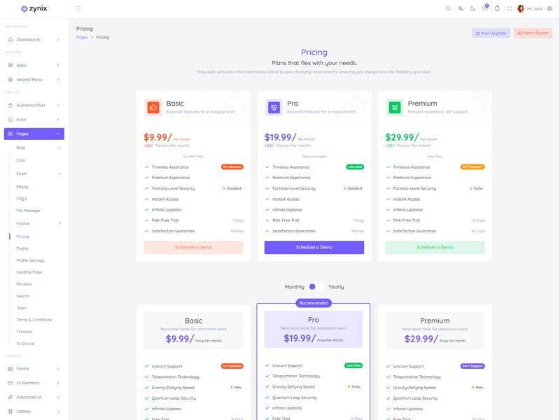The height and width of the screenshot is (420, 560).
Task: Select File Manager in sidebar
Action: (x=29, y=211)
